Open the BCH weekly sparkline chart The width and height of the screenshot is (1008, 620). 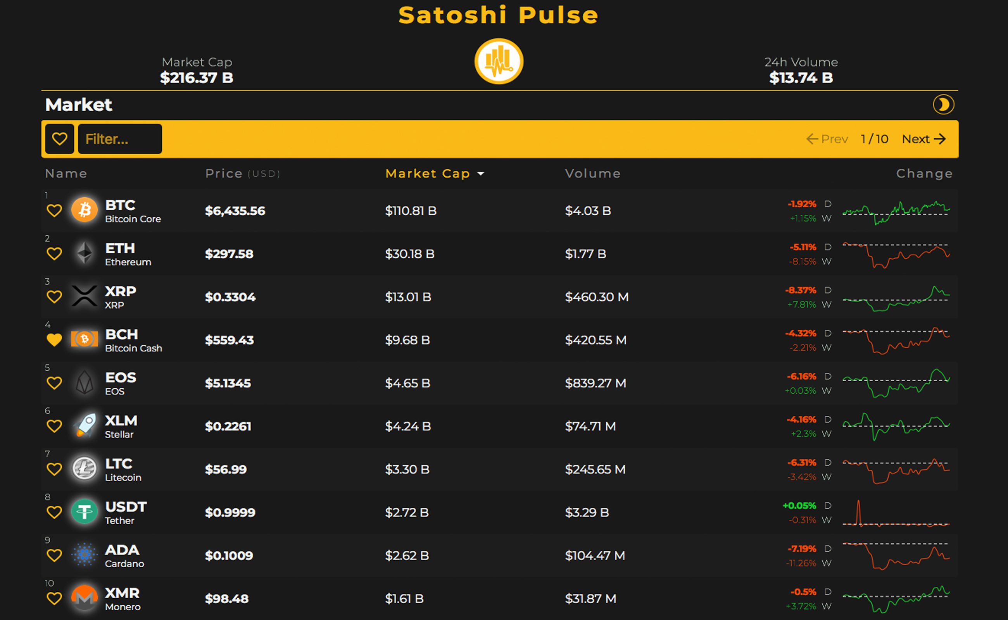pos(896,340)
